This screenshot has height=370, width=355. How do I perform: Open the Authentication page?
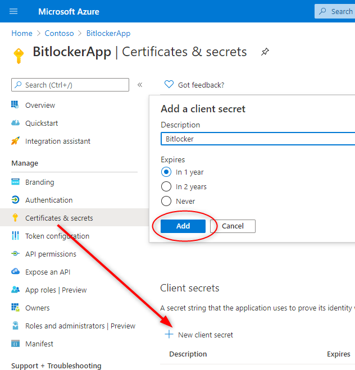[x=49, y=200]
